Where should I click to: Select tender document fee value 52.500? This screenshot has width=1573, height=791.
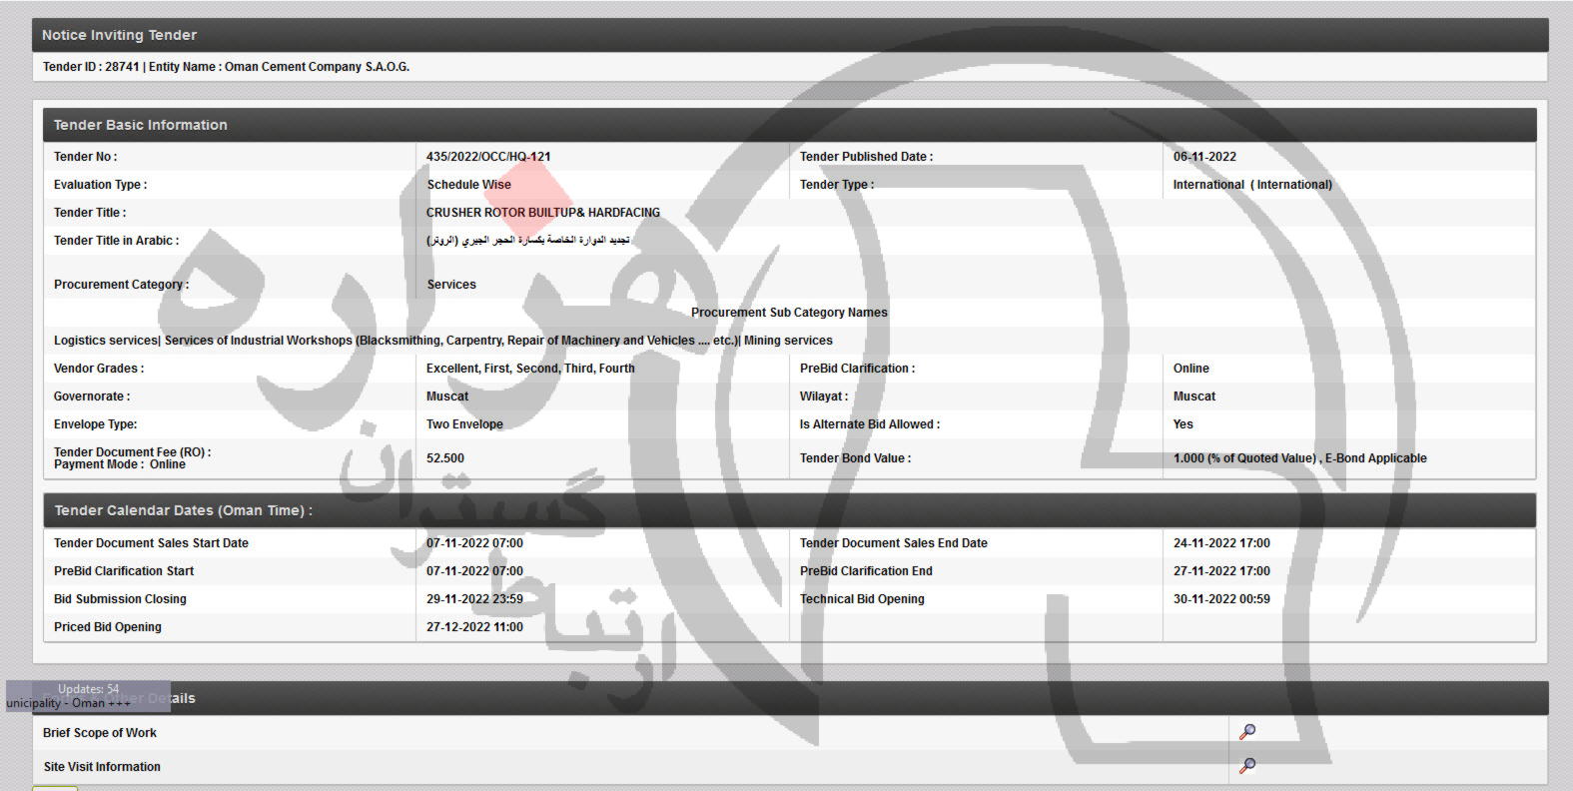(x=445, y=458)
